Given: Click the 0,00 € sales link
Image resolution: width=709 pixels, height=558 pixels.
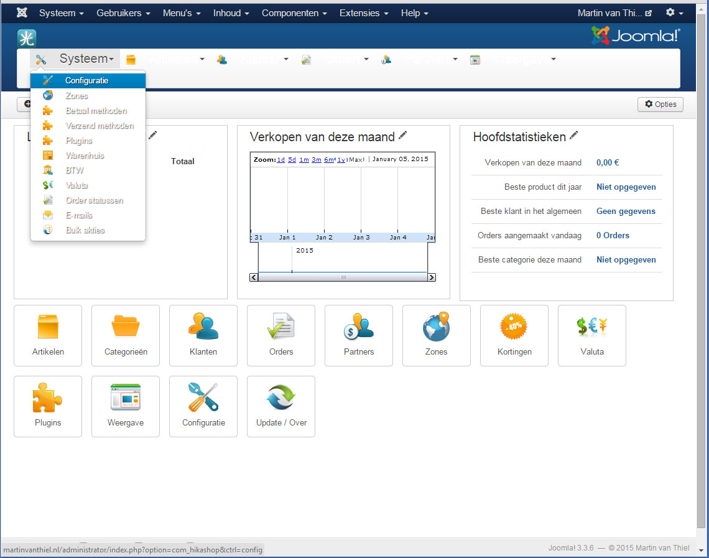Looking at the screenshot, I should click(608, 163).
